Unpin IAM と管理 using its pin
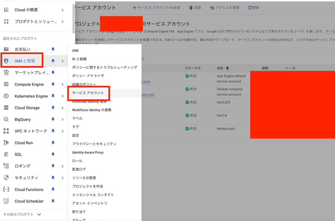The image size is (335, 221). [x=53, y=61]
